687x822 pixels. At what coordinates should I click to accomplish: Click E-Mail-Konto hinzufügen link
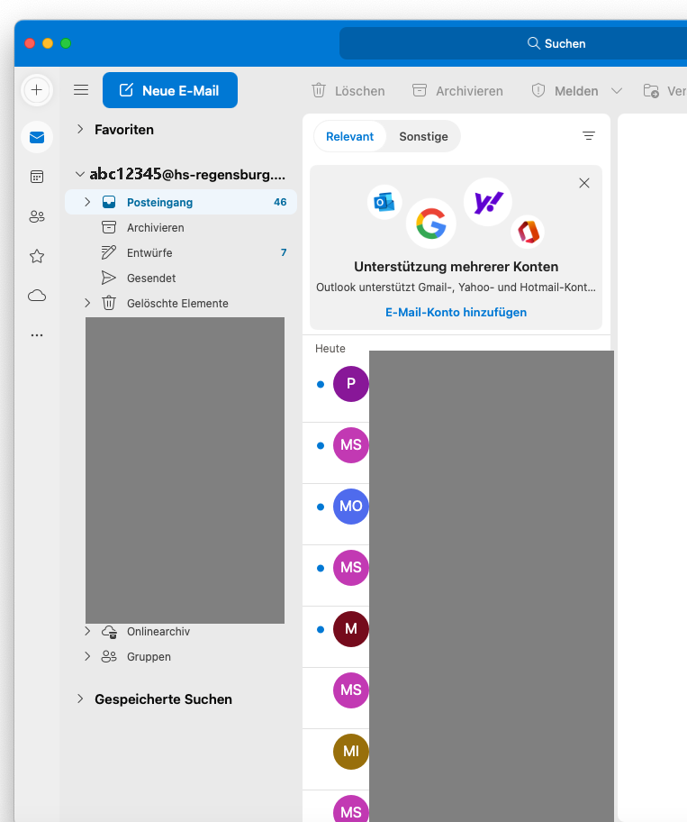tap(456, 313)
